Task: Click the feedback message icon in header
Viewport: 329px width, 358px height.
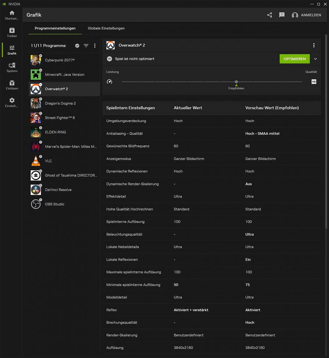Action: 282,15
